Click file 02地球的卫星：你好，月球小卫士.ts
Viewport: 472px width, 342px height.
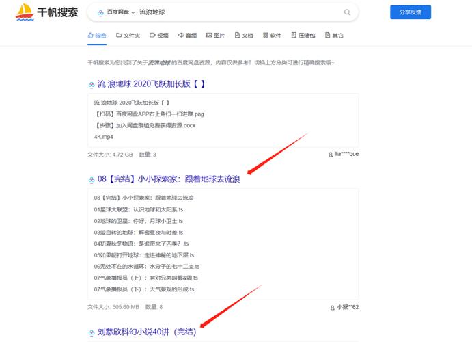(139, 221)
